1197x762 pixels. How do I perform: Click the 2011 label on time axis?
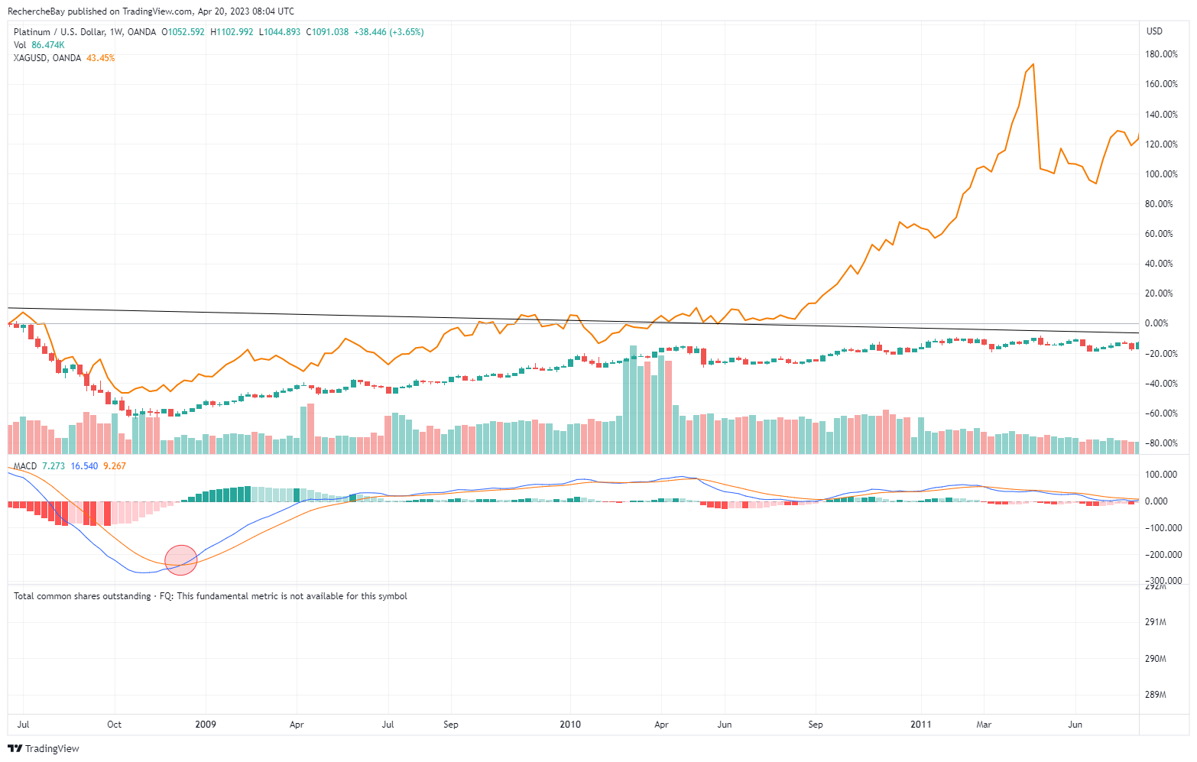pyautogui.click(x=921, y=725)
